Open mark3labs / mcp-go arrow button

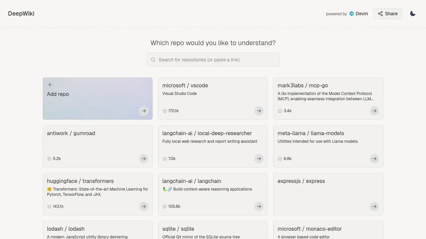click(x=374, y=111)
